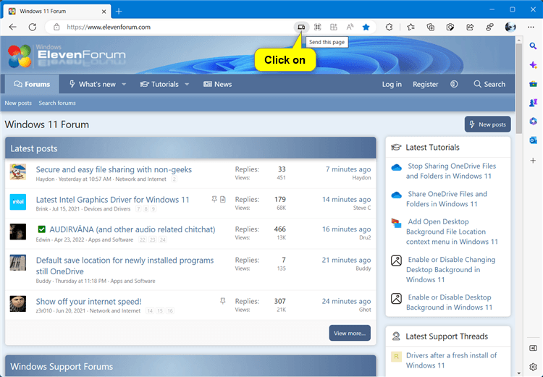Refresh the page
This screenshot has height=377, width=543.
coord(33,27)
